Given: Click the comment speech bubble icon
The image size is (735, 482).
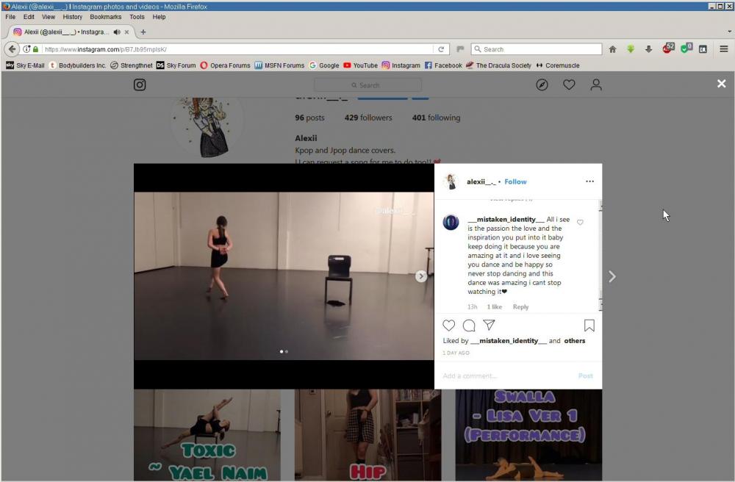Looking at the screenshot, I should pos(469,325).
